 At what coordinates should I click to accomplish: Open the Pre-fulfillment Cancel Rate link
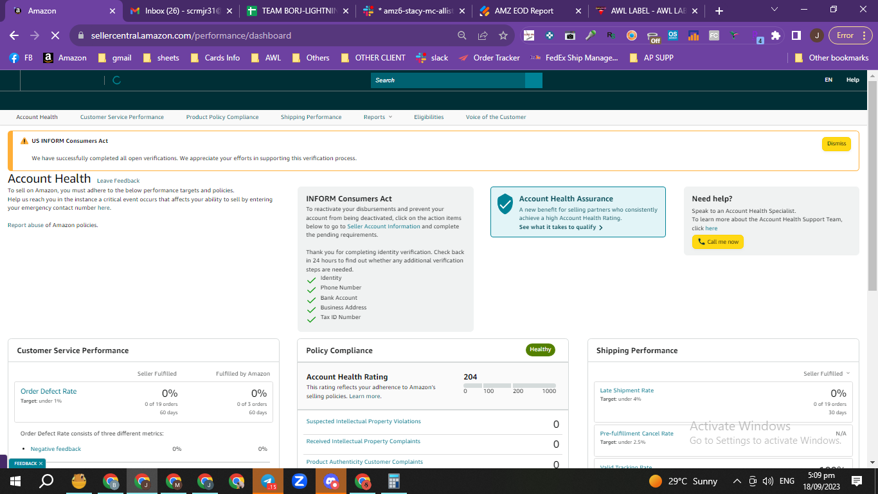click(x=637, y=434)
